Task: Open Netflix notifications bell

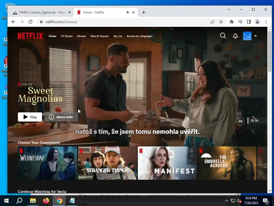Action: click(x=235, y=36)
